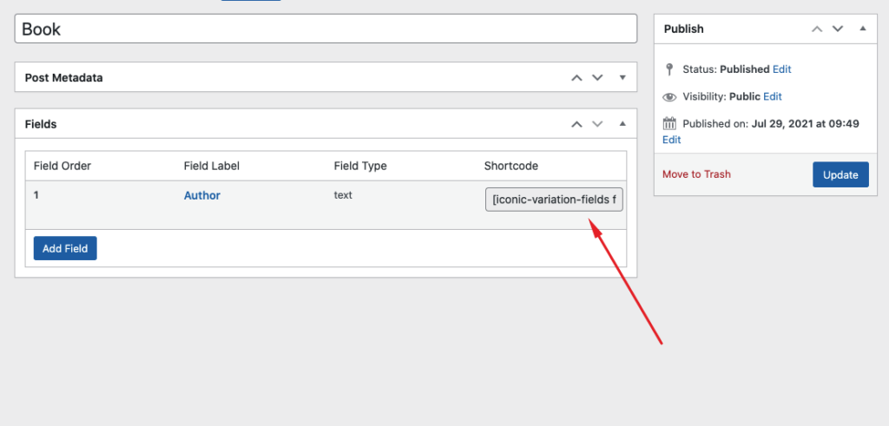This screenshot has height=426, width=889.
Task: Click the eye icon beside Visibility
Action: (669, 97)
